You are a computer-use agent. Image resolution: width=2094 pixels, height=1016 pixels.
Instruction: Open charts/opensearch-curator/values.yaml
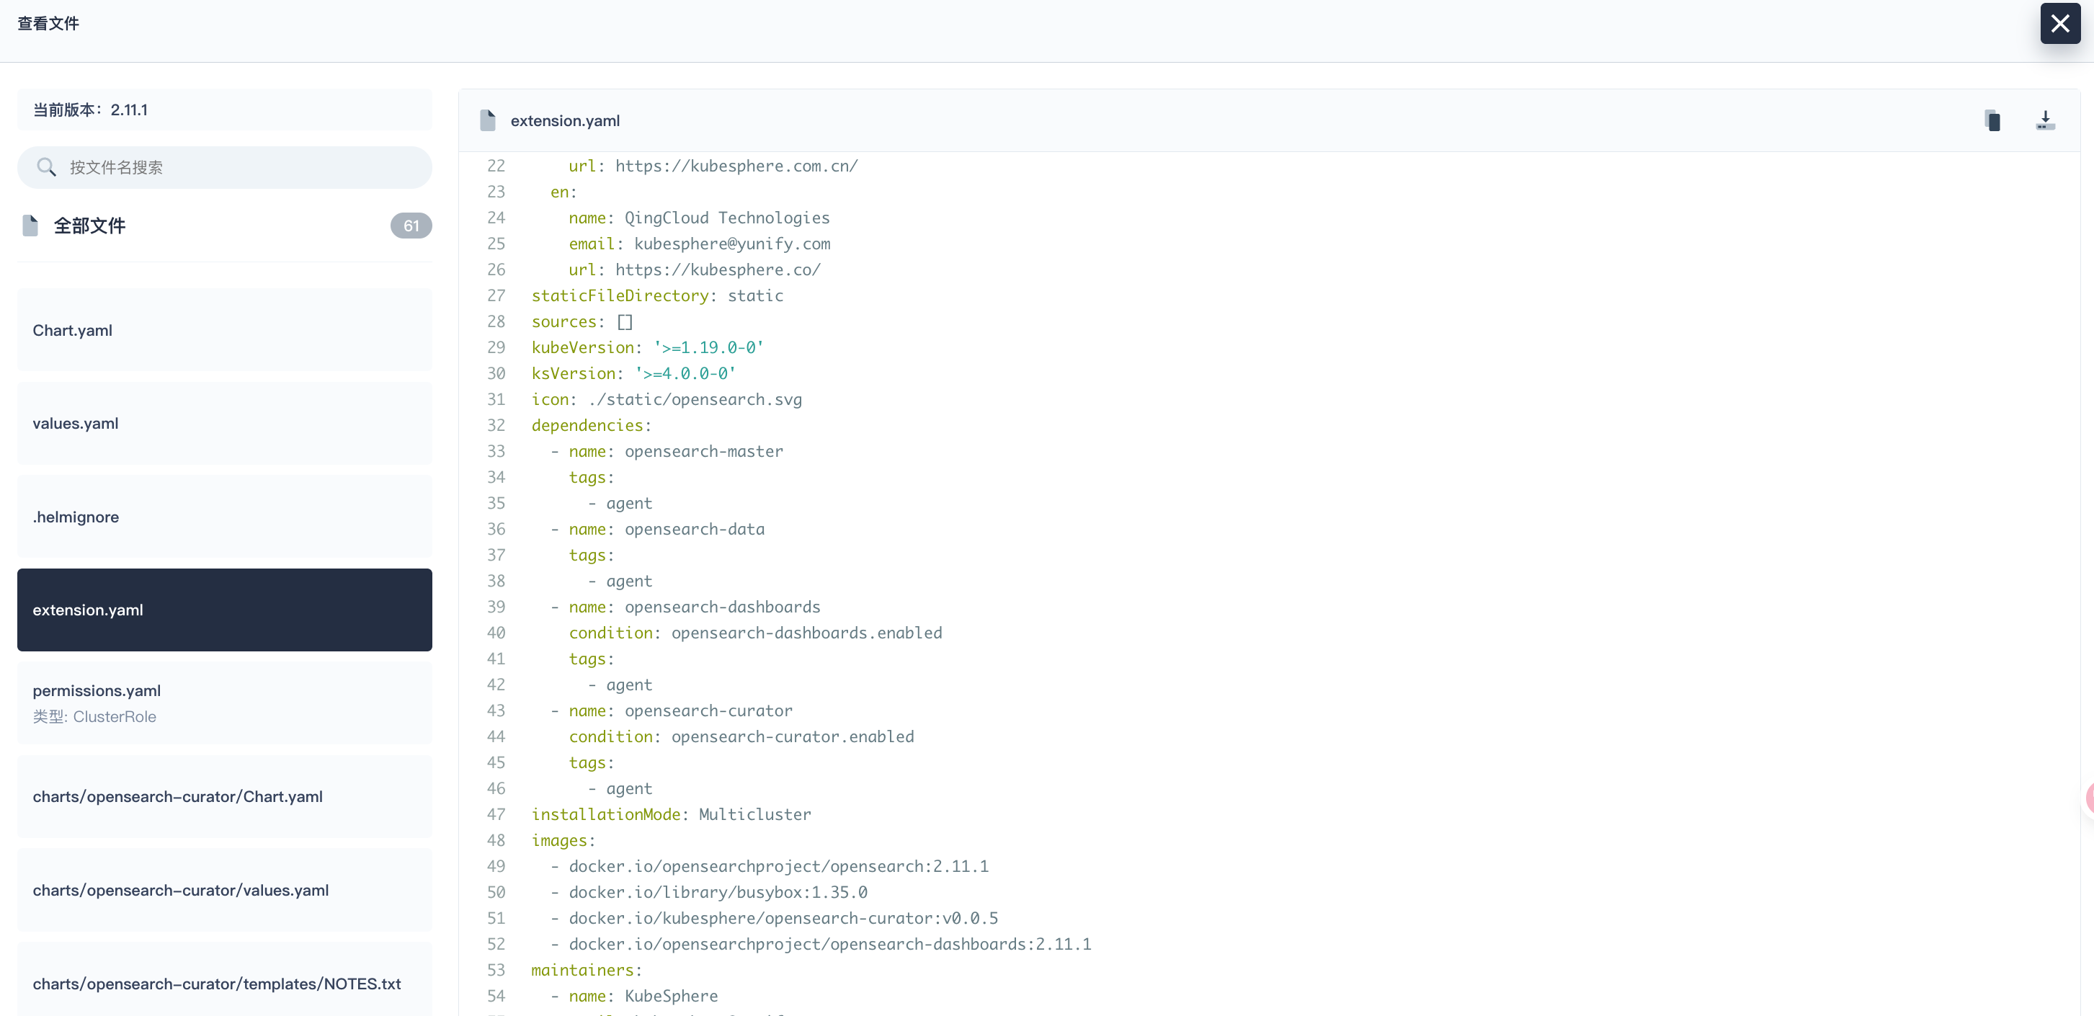click(x=224, y=890)
